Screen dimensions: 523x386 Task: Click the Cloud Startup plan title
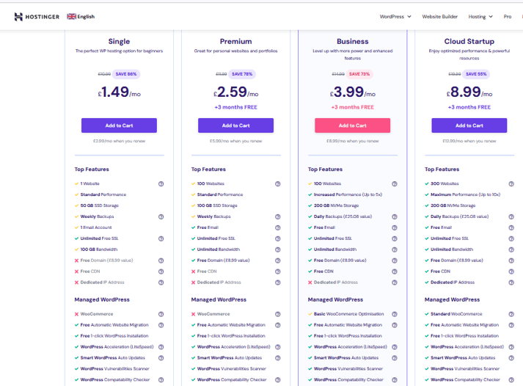tap(469, 41)
